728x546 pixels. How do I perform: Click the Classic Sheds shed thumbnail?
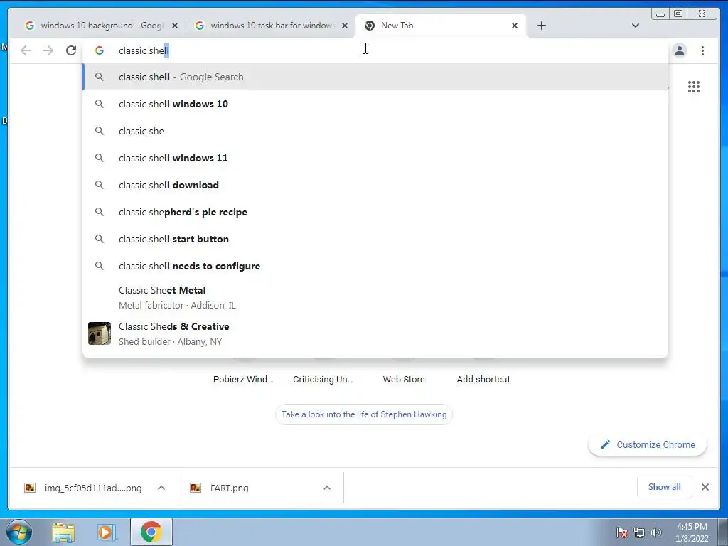(x=100, y=333)
